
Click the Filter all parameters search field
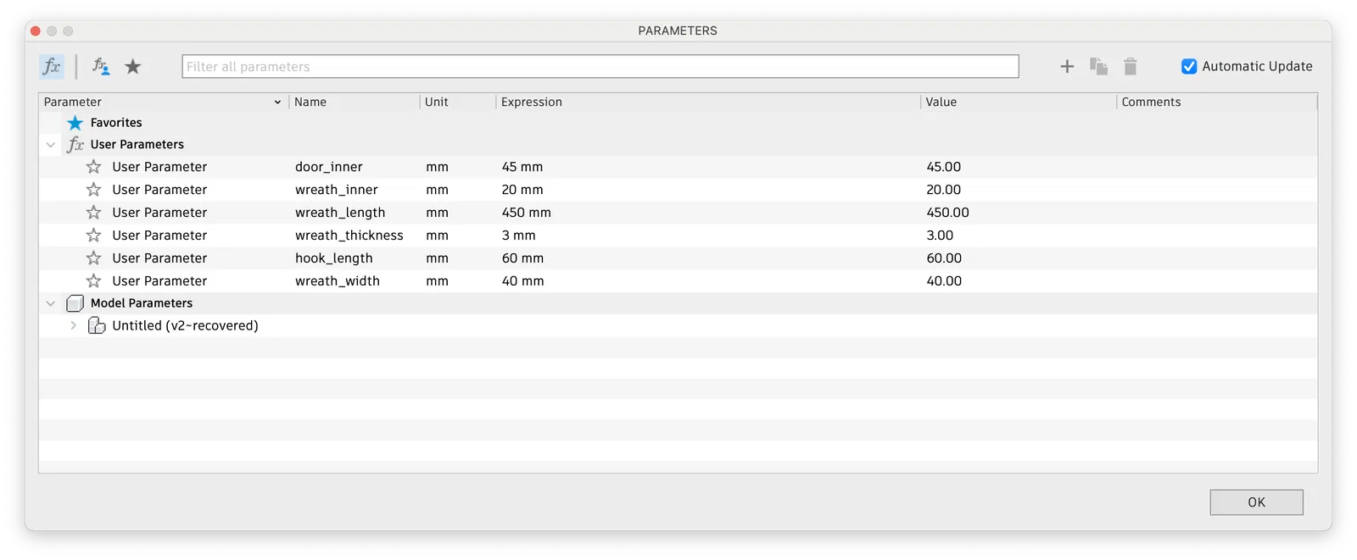(600, 66)
